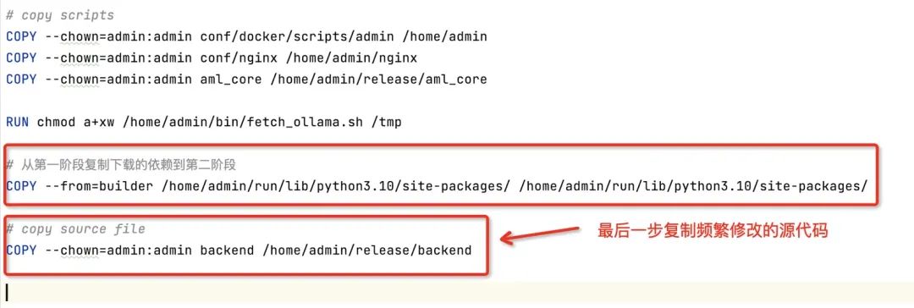Viewport: 914px width, 308px height.
Task: Click the /tmp argument in RUN line
Action: (x=387, y=123)
